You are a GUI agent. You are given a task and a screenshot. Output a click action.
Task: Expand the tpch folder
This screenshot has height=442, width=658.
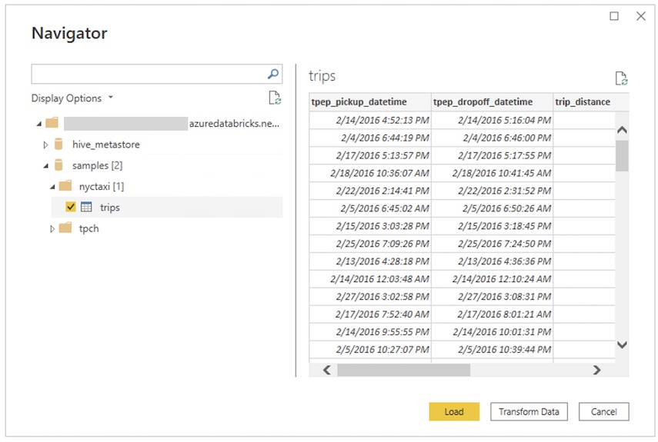(52, 228)
